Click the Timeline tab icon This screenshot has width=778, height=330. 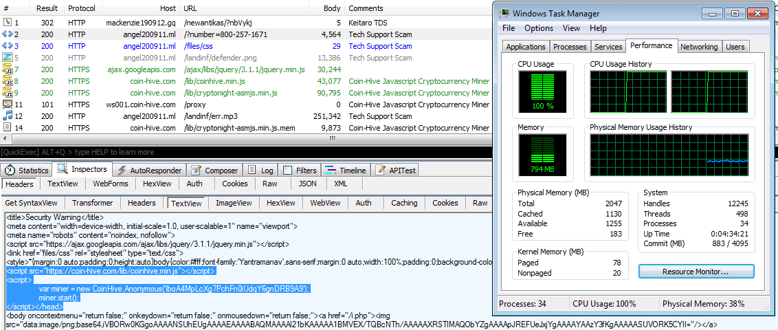click(x=331, y=170)
